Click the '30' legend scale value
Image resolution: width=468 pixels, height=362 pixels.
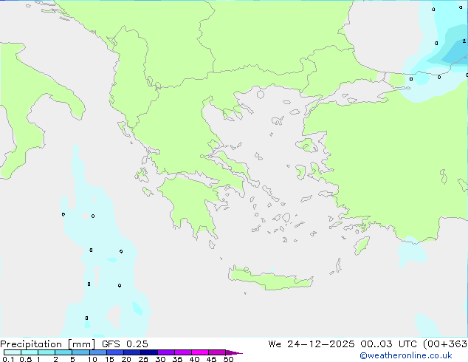160,359
